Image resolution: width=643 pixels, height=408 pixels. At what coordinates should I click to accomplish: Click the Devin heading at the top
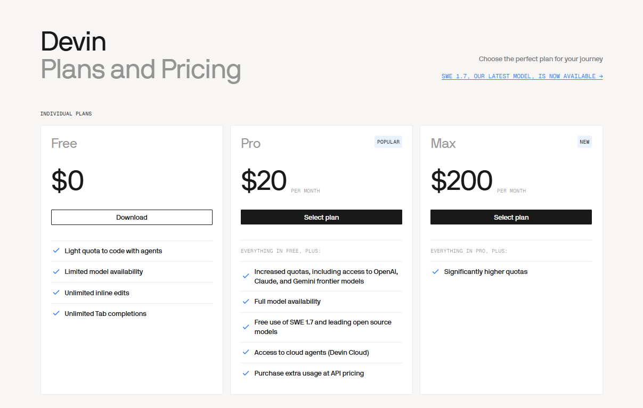(x=74, y=41)
